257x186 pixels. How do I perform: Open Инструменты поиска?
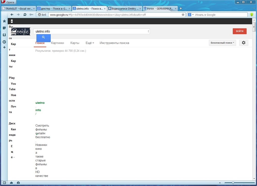pyautogui.click(x=114, y=43)
